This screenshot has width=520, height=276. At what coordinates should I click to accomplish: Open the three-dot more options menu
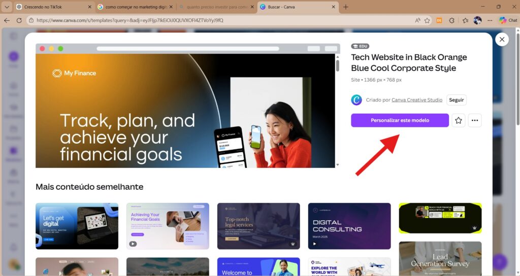[x=475, y=120]
